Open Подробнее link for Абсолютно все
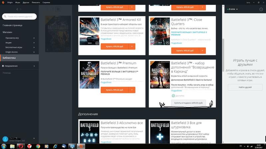Screen dimensions: 266x149 click(106, 142)
